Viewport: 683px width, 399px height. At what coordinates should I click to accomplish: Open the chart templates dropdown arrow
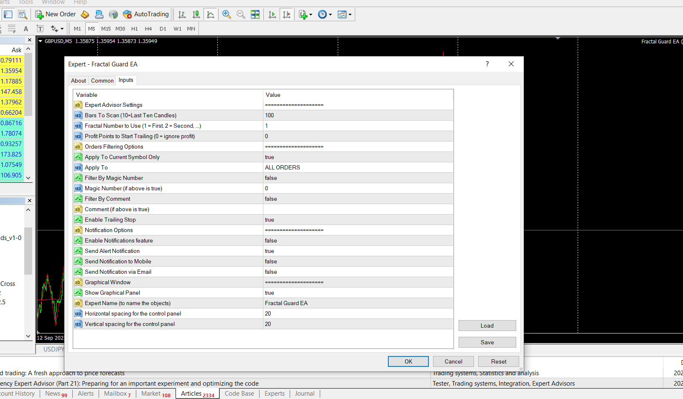click(350, 15)
